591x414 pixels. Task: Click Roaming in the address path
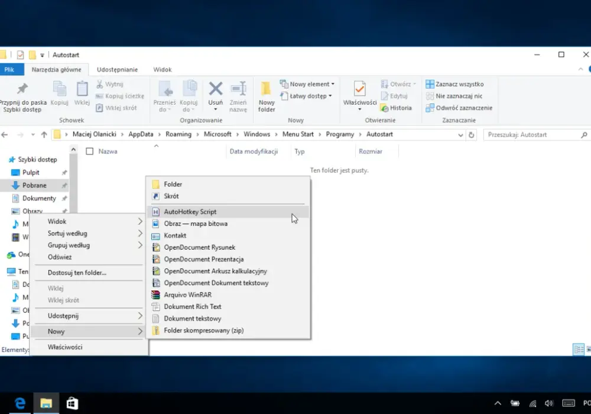click(x=178, y=134)
